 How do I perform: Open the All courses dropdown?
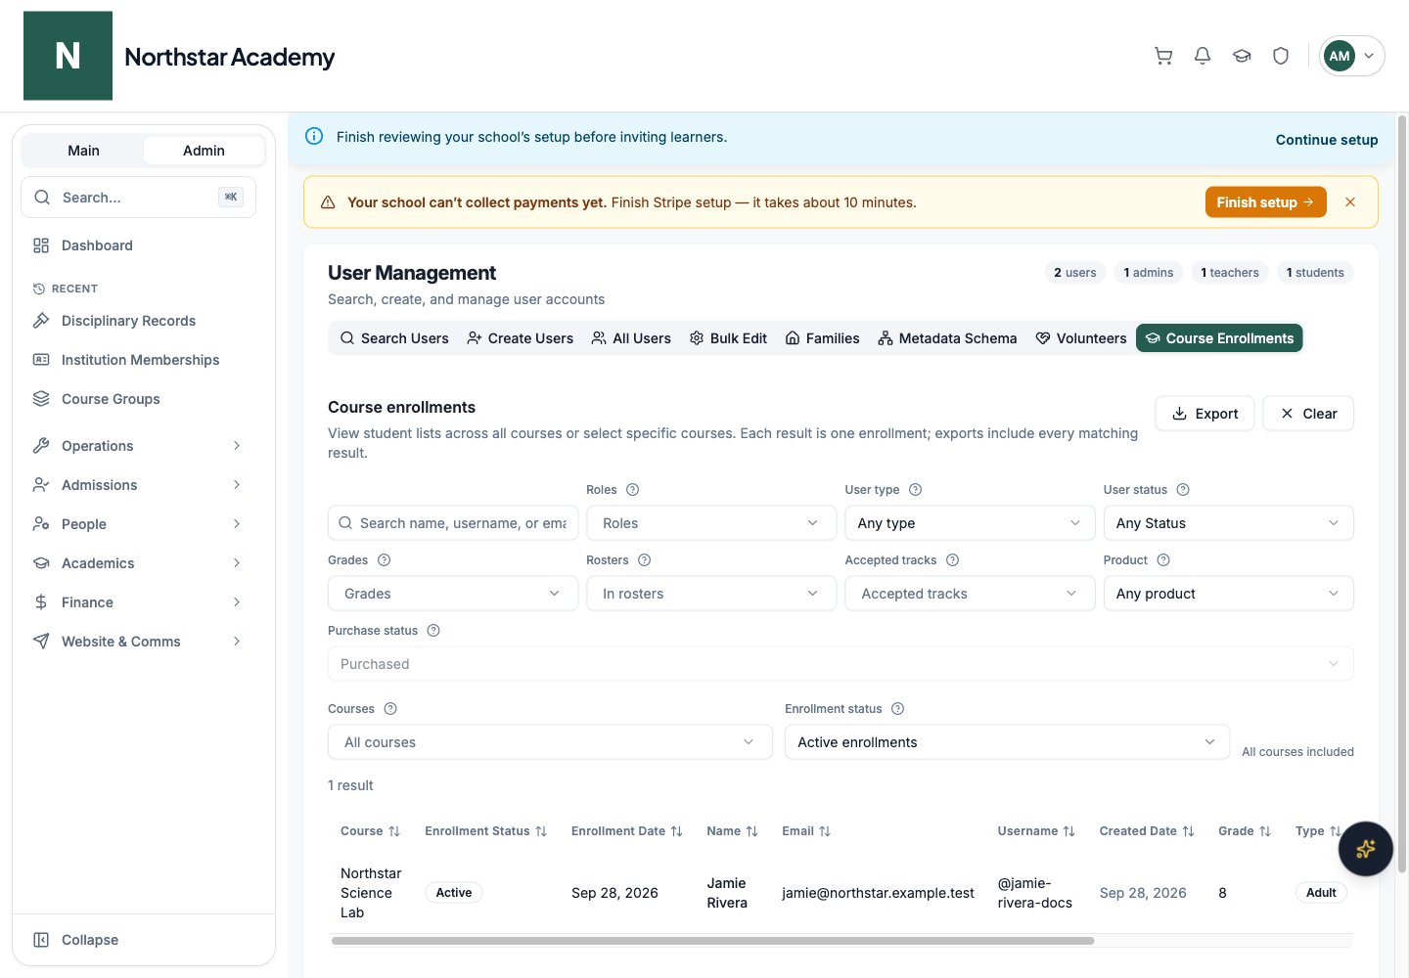[x=550, y=742]
